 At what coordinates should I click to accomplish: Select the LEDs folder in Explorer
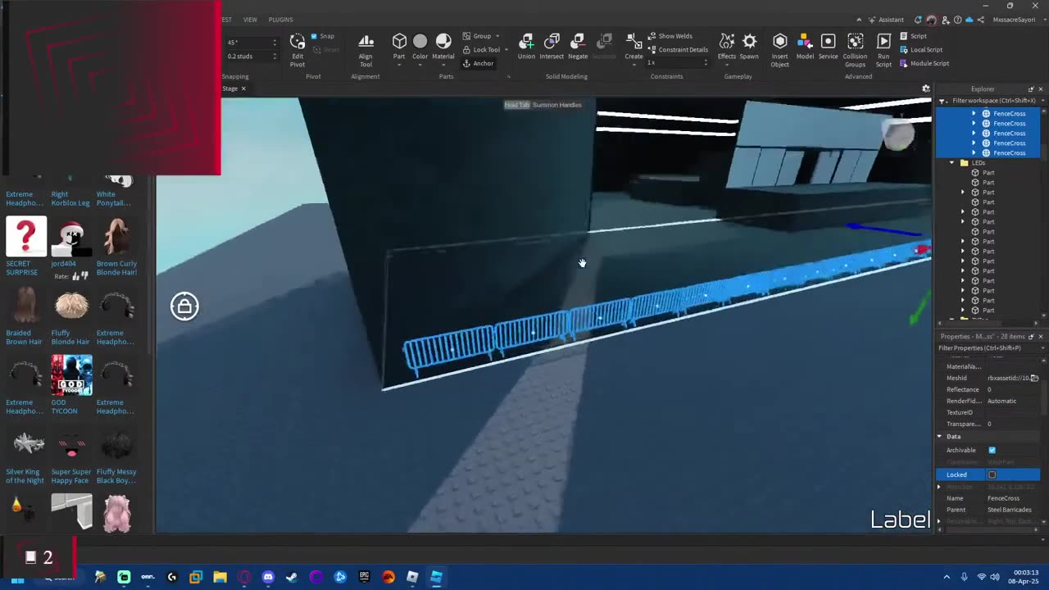coord(978,163)
